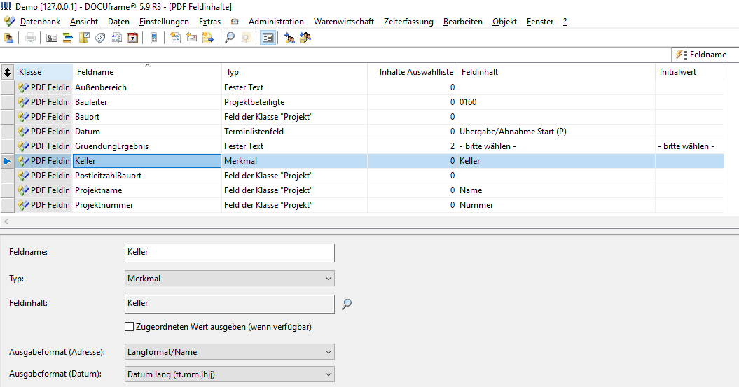Click the colored project bars icon
This screenshot has width=739, height=387.
click(68, 38)
